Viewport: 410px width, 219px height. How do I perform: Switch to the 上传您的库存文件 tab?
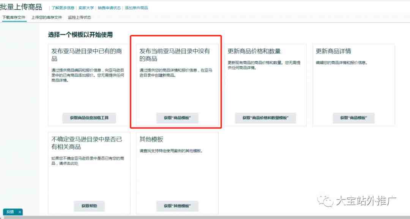47,17
